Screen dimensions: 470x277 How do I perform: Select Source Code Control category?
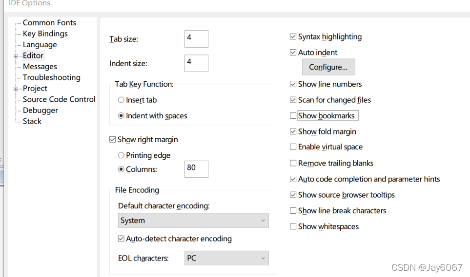pos(59,99)
